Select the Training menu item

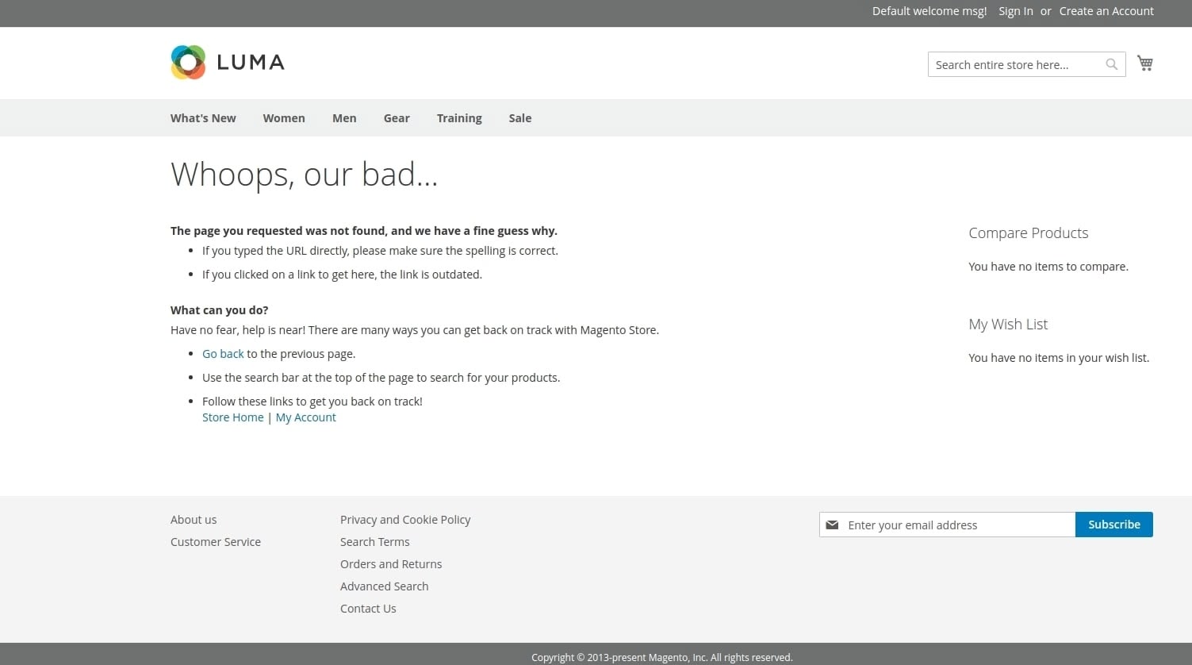459,118
